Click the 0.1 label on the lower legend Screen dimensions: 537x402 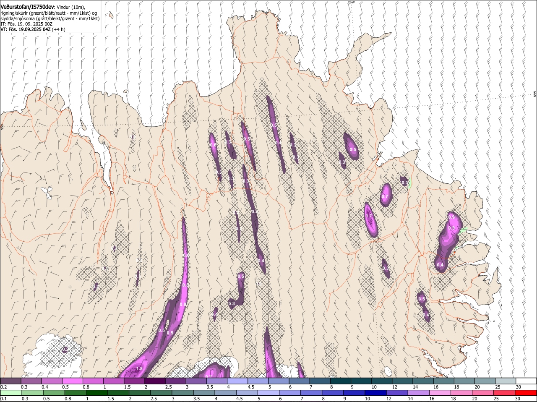[x=3, y=399]
